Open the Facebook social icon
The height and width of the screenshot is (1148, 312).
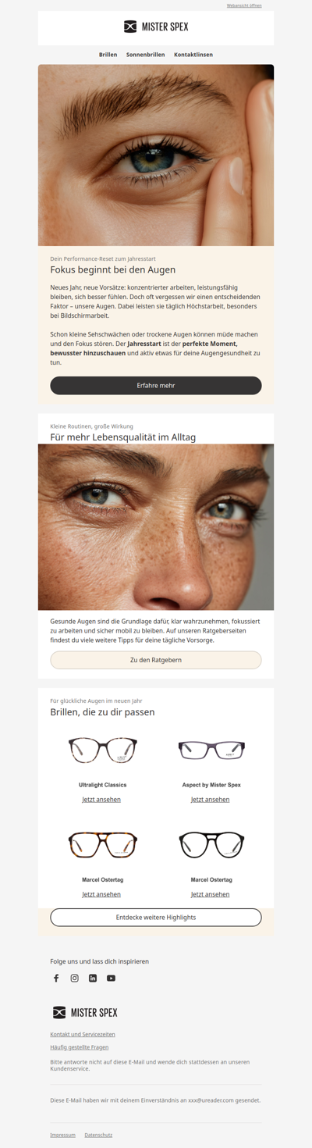tap(56, 978)
